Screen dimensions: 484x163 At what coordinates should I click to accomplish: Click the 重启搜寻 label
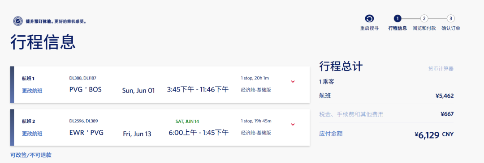coord(369,28)
